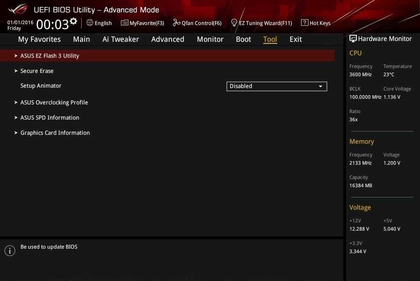Image resolution: width=420 pixels, height=281 pixels.
Task: Click the date 01/01/2016 Friday
Action: [20, 25]
